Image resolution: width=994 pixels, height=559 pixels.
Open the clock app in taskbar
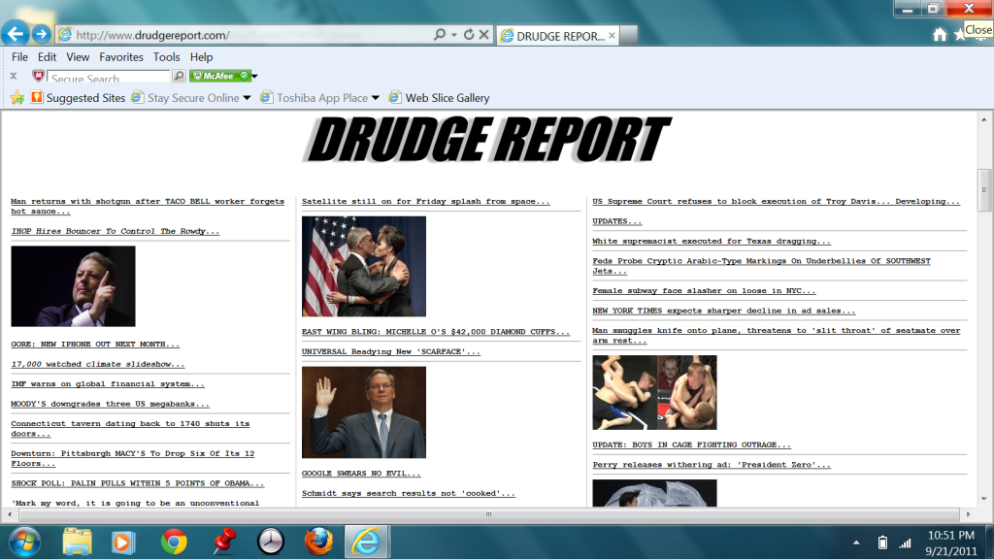click(x=271, y=543)
